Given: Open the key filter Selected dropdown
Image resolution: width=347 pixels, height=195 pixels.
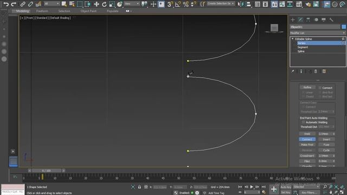Looking at the screenshot, I should (306, 187).
